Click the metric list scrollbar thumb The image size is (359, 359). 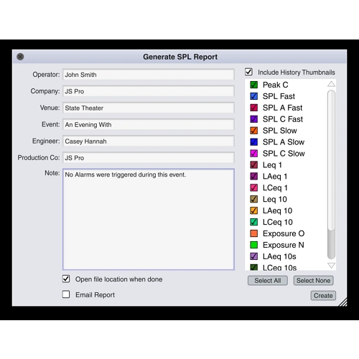(332, 160)
